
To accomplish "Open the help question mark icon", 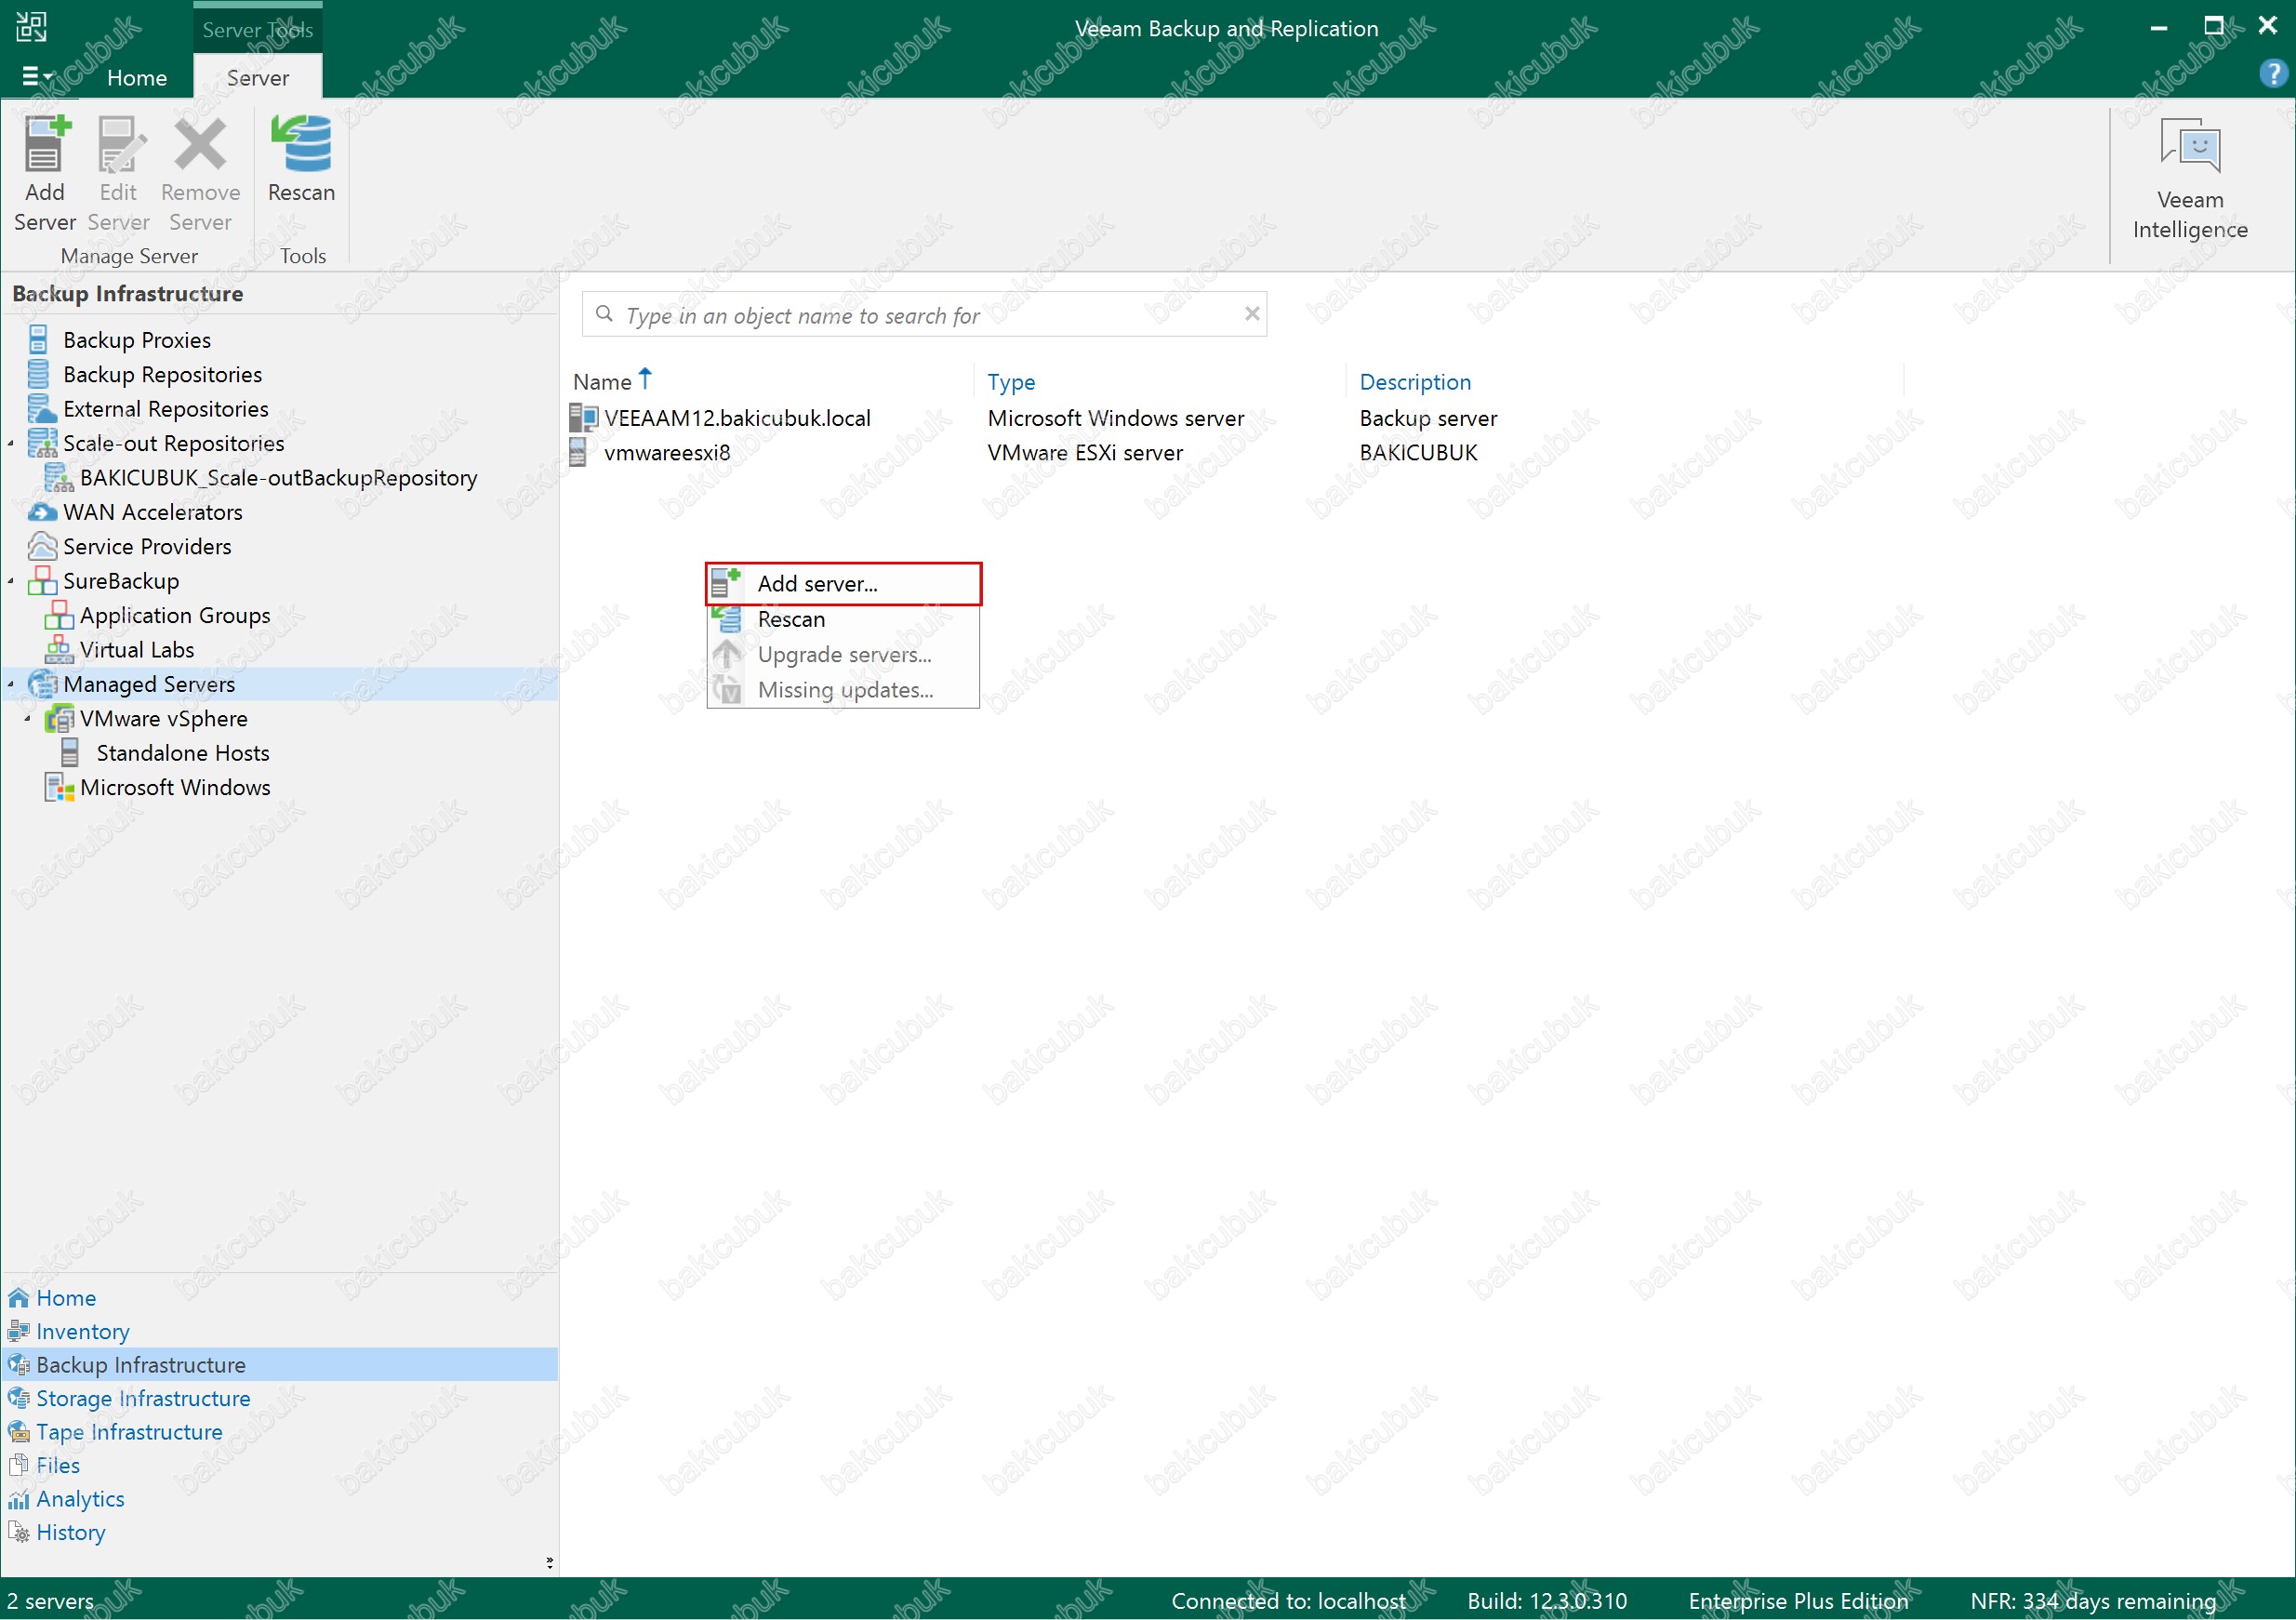I will (x=2272, y=73).
